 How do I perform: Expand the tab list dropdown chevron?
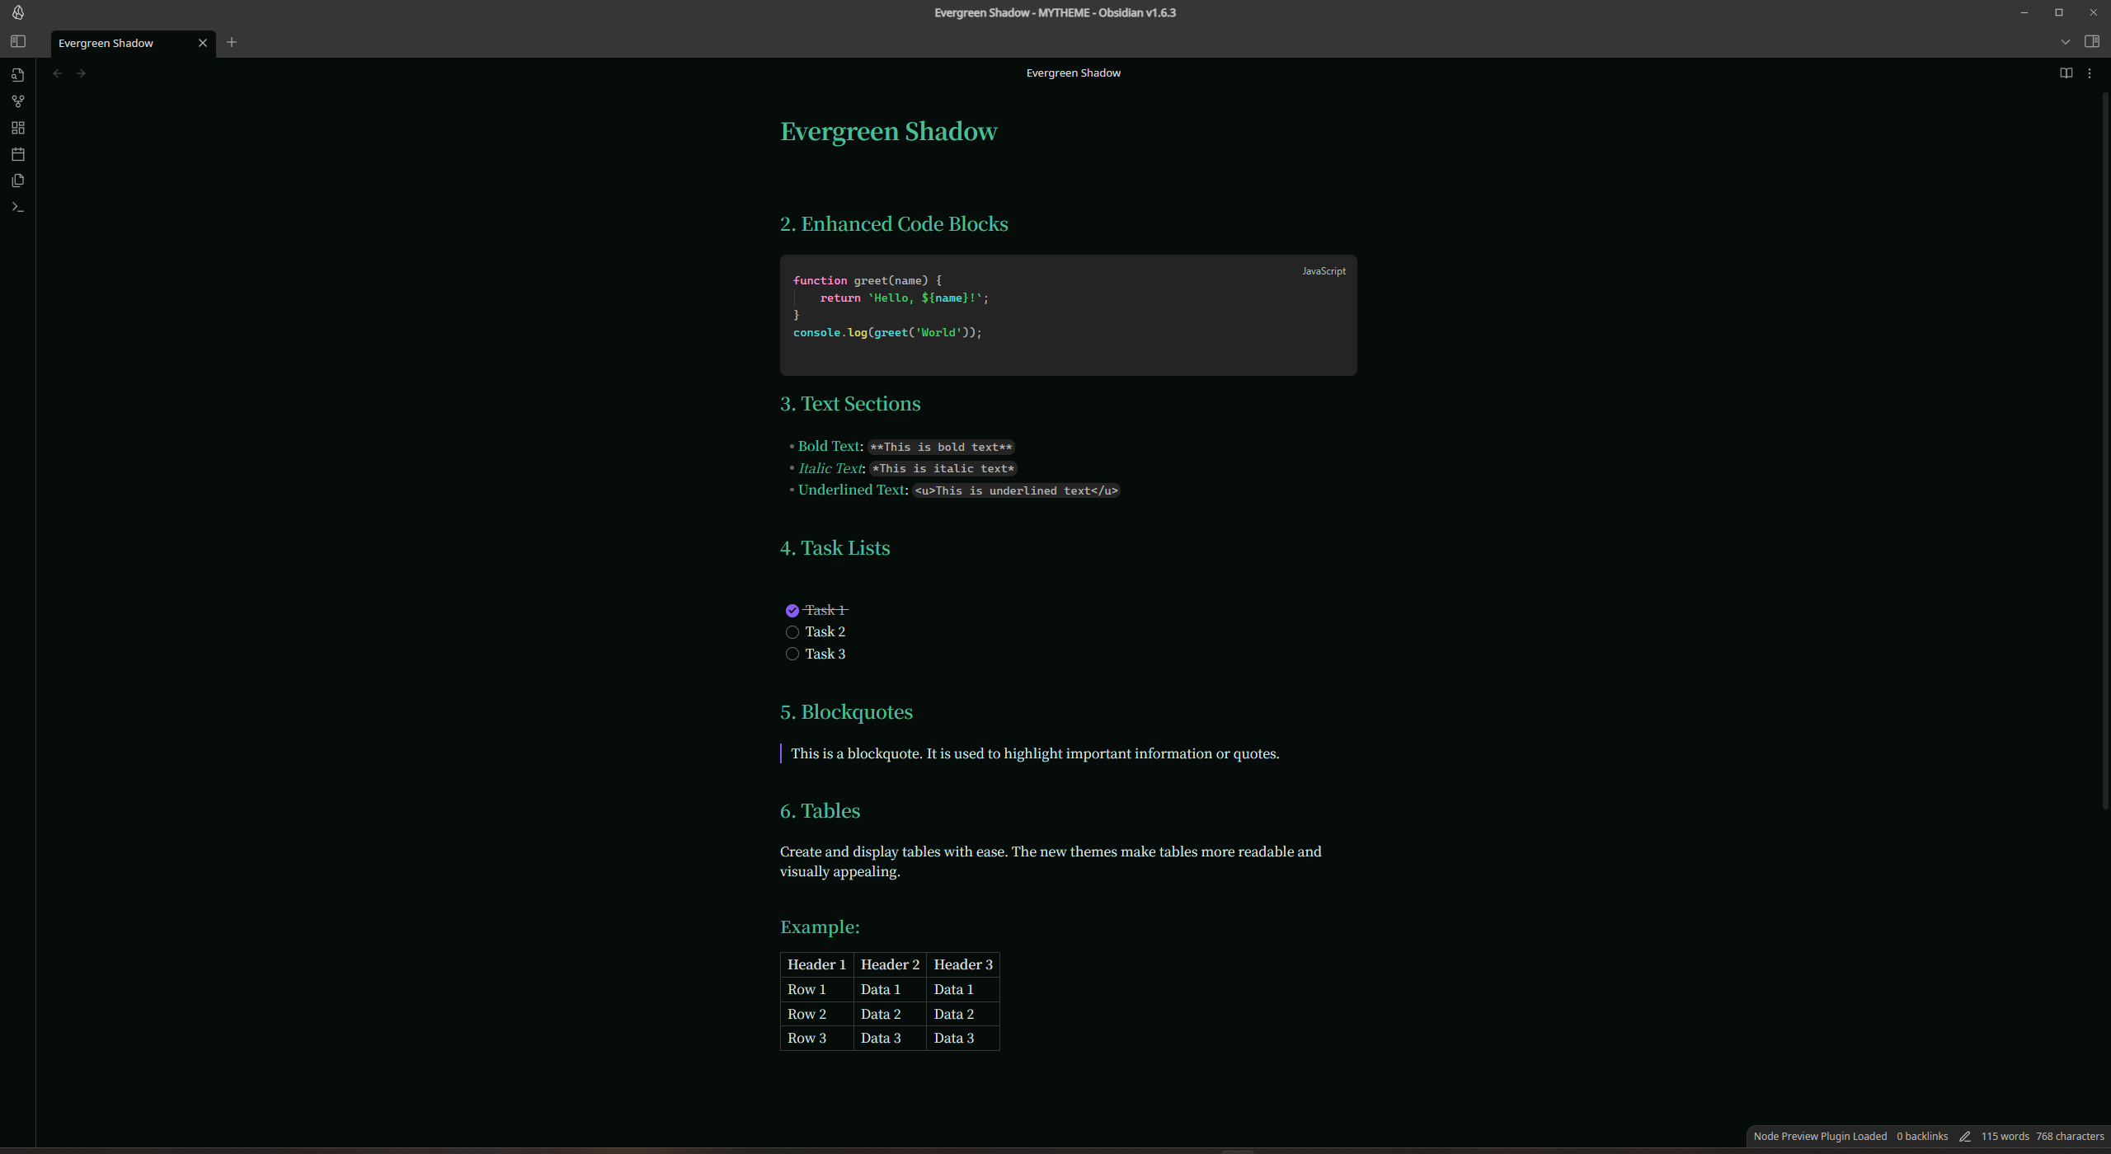2065,42
